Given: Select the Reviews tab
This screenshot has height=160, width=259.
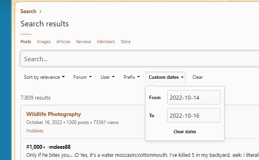Looking at the screenshot, I should coord(83,42).
